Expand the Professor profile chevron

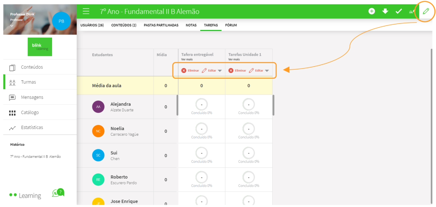(12, 25)
